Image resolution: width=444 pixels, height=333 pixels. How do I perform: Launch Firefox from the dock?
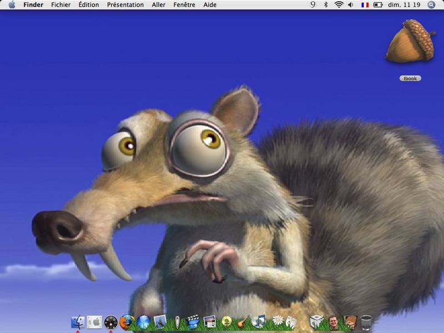click(x=127, y=321)
